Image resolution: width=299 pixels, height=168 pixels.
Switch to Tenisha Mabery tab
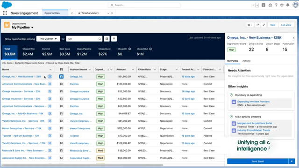tap(90, 13)
